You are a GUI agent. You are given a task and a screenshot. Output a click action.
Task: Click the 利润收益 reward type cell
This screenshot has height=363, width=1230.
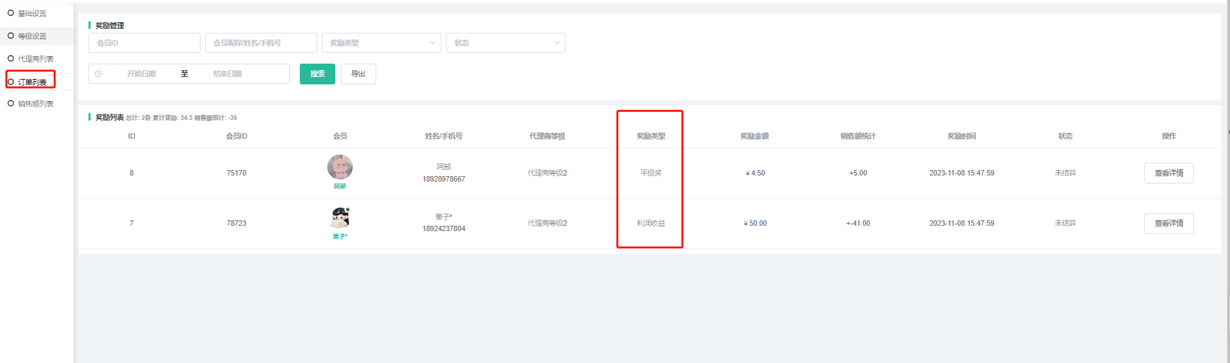[x=651, y=223]
